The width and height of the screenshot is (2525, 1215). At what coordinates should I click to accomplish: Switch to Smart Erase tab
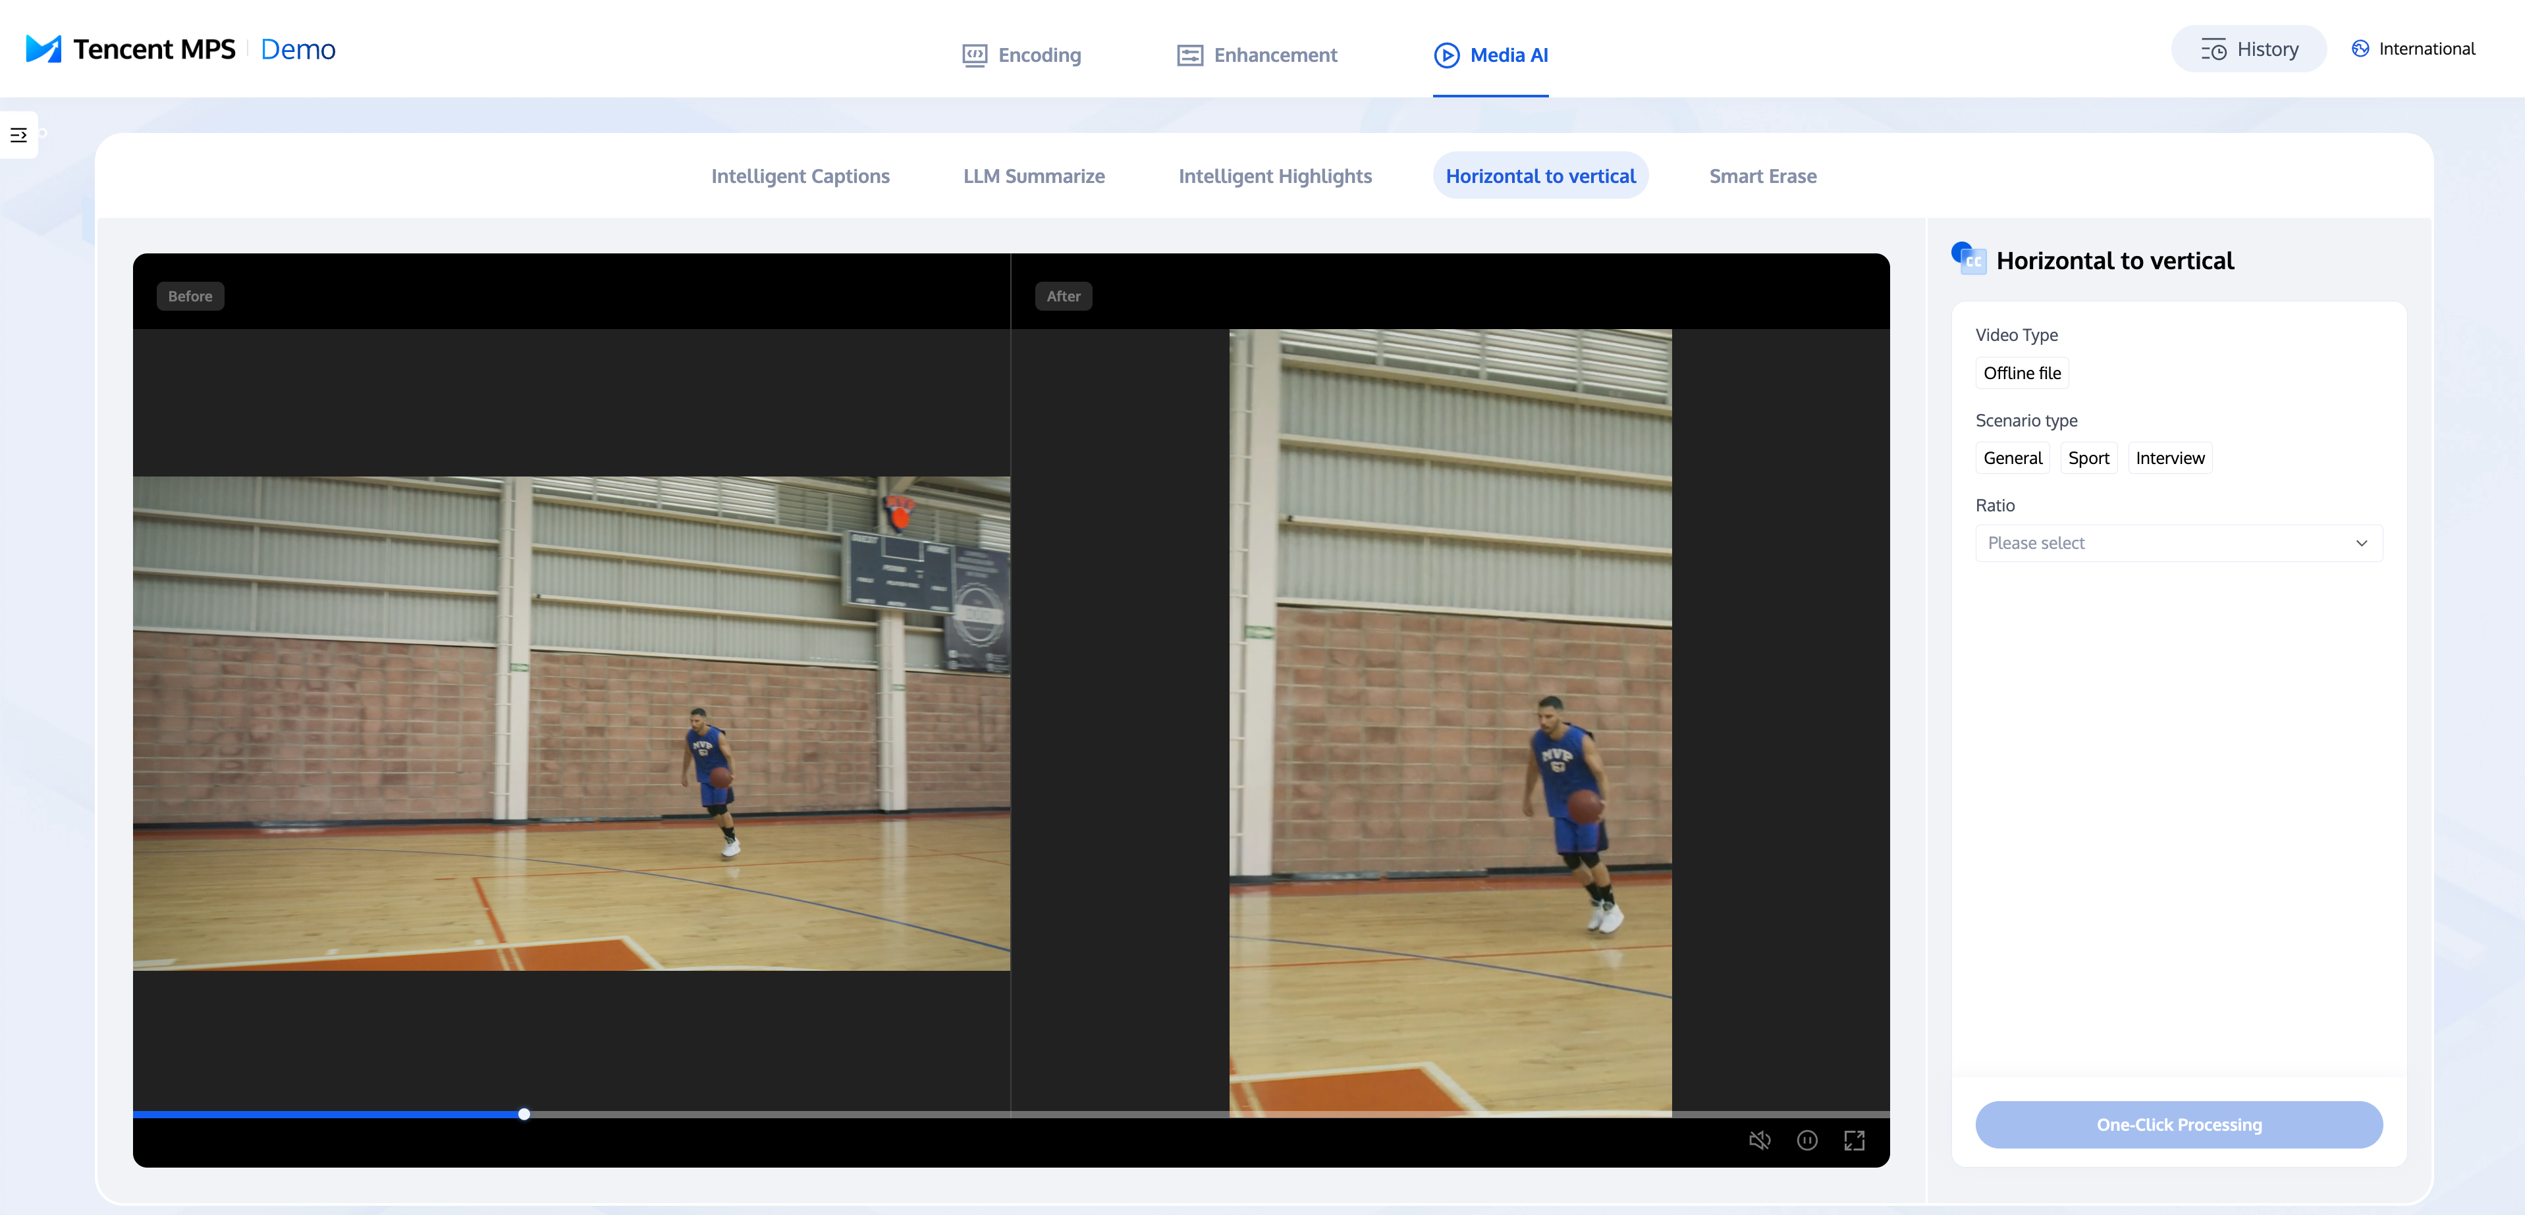coord(1762,176)
